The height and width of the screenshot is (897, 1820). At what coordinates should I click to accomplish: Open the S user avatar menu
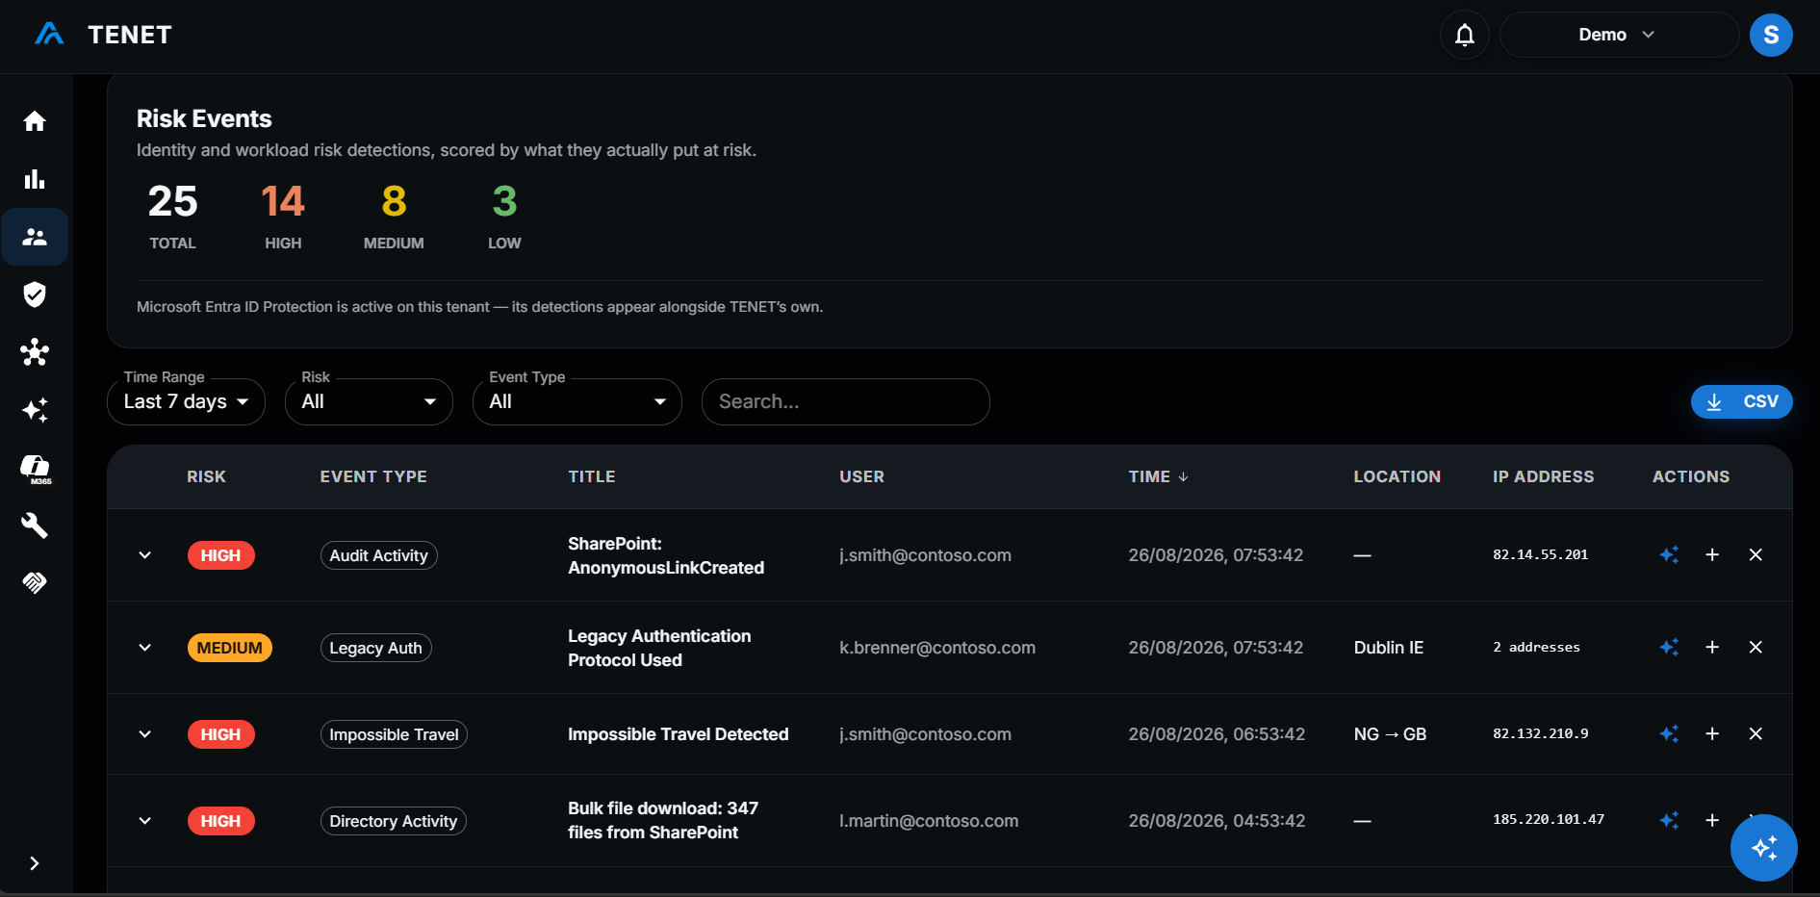[1771, 35]
